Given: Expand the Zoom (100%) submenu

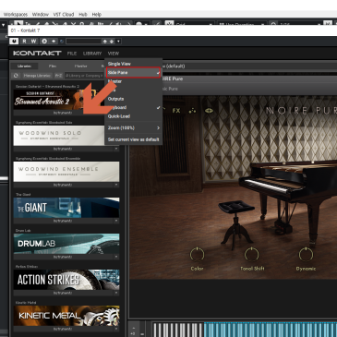Looking at the screenshot, I should click(134, 127).
